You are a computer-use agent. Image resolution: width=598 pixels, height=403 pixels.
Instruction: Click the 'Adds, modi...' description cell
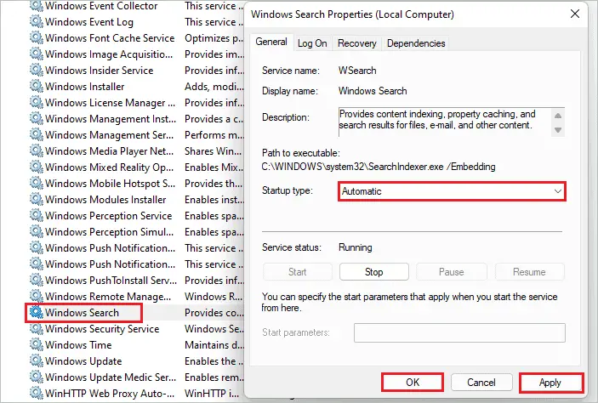click(x=214, y=87)
